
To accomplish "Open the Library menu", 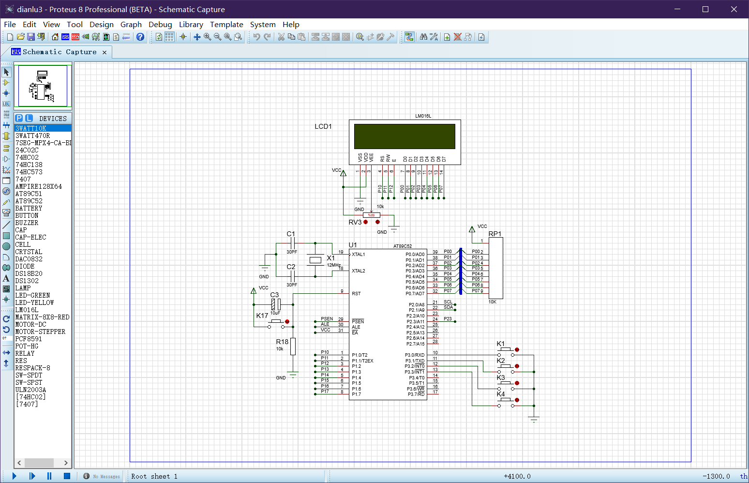I will point(191,24).
